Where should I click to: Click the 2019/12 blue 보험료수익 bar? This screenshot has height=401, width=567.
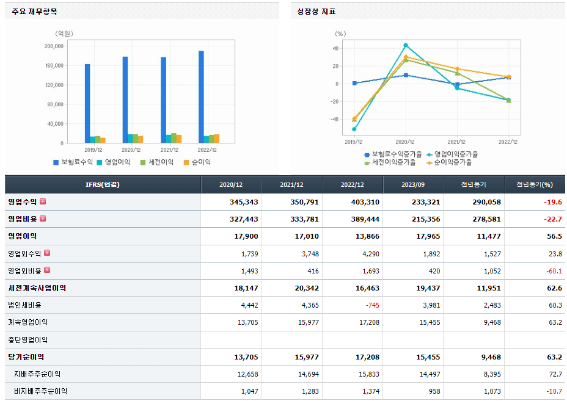click(x=87, y=103)
